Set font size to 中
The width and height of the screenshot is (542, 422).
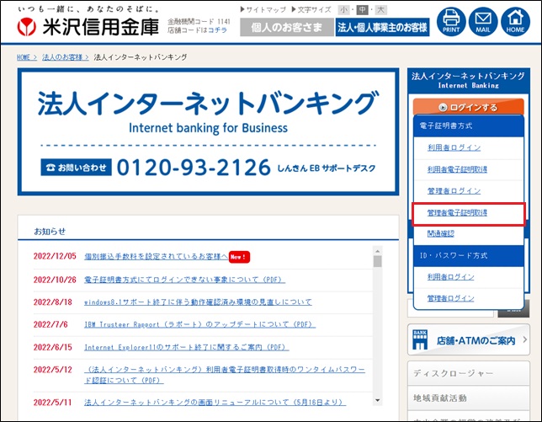coord(361,10)
